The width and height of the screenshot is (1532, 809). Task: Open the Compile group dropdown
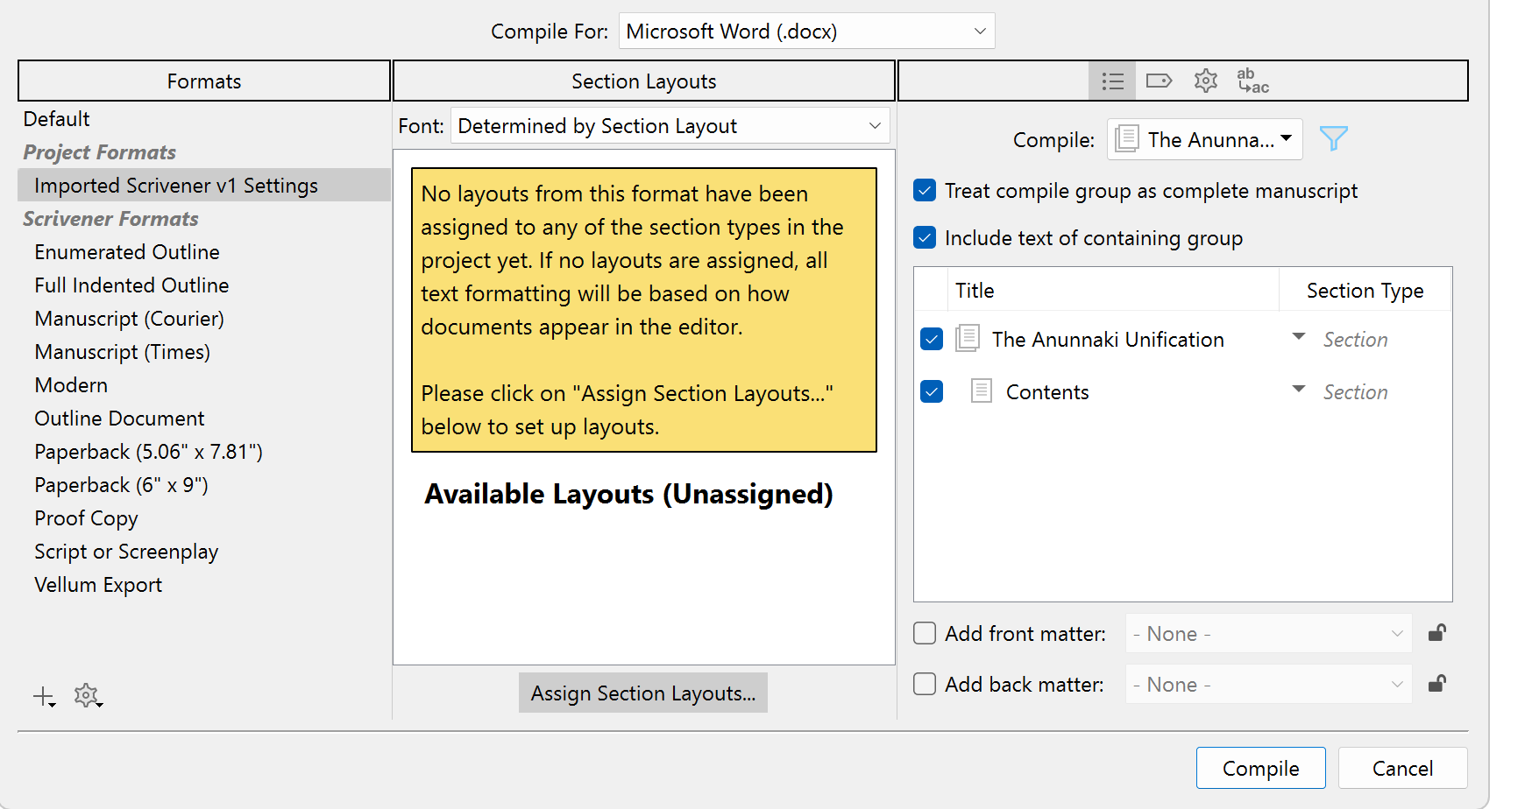[1205, 139]
